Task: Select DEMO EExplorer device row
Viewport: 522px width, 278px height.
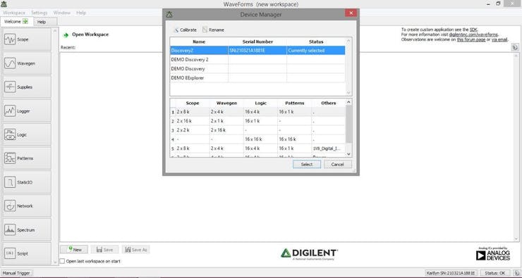Action: 257,77
